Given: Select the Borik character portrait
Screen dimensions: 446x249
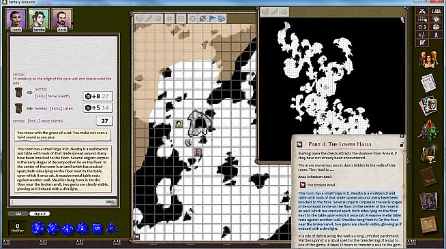Looking at the screenshot, I should tap(62, 19).
